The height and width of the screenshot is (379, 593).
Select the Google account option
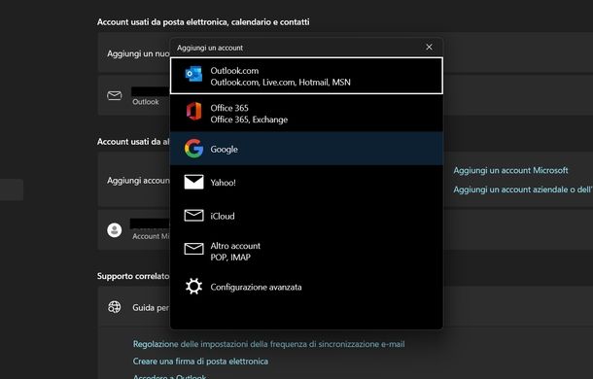click(x=307, y=149)
